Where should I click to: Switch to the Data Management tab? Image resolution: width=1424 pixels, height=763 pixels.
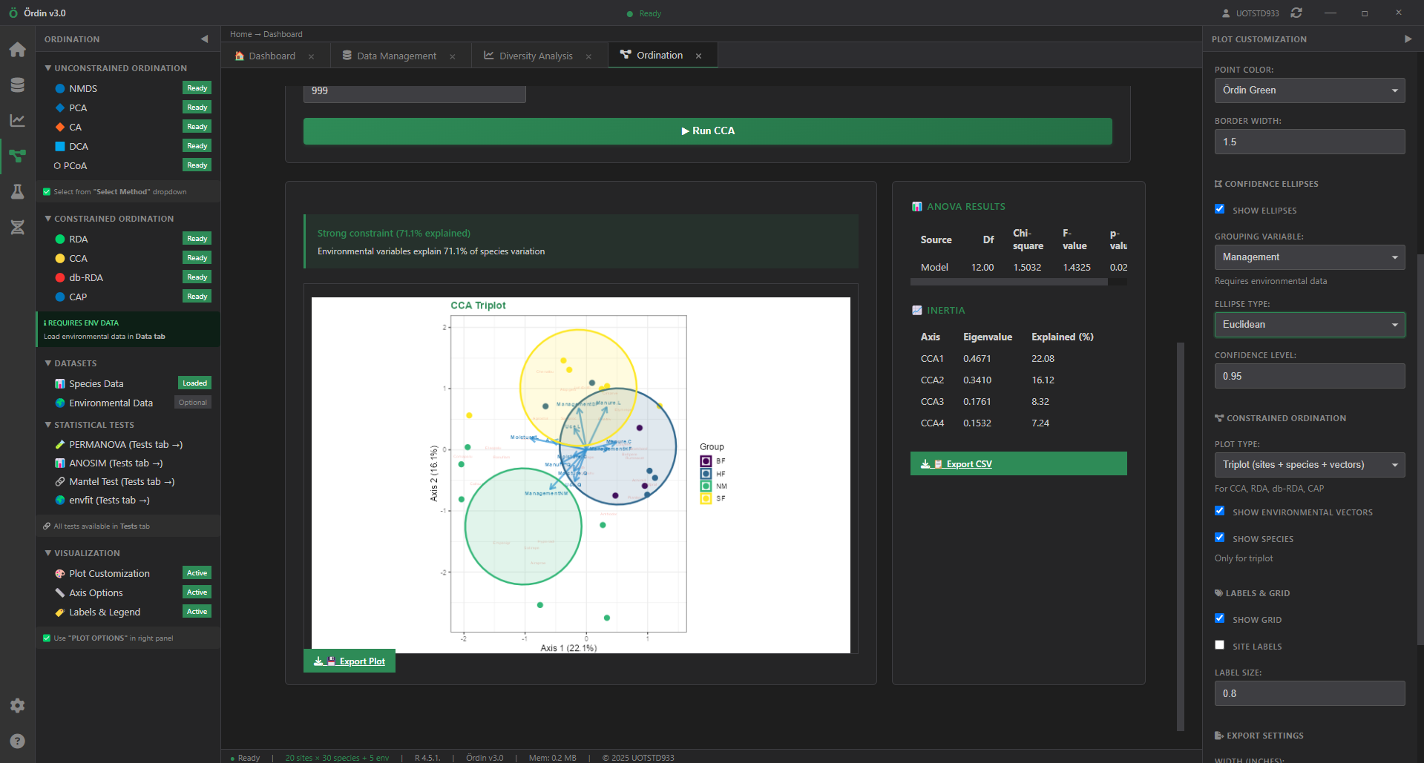(396, 56)
